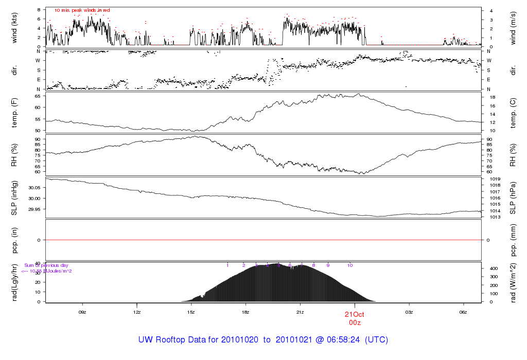Select the 'RH (%)' left axis label
The image size is (527, 360).
click(x=15, y=155)
